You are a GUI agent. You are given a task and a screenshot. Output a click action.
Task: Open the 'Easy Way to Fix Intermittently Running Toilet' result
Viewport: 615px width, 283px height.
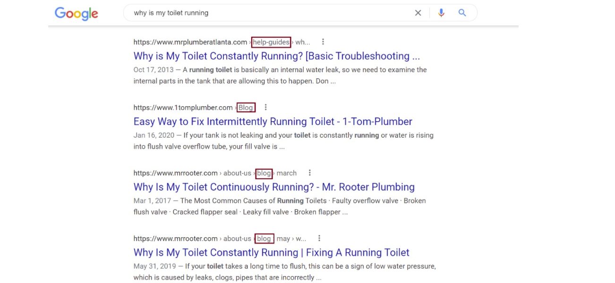point(273,121)
